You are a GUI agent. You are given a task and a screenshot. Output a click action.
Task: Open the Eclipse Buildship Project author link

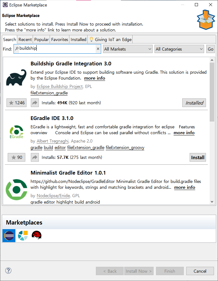click(60, 86)
